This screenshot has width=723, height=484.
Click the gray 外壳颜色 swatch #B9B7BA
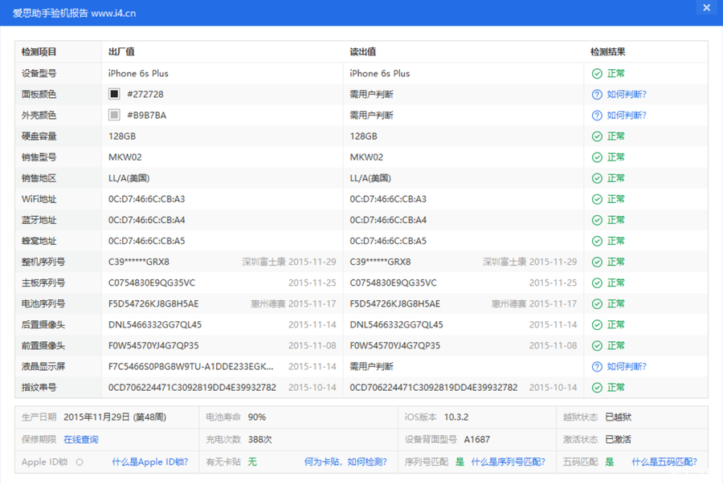(x=114, y=115)
